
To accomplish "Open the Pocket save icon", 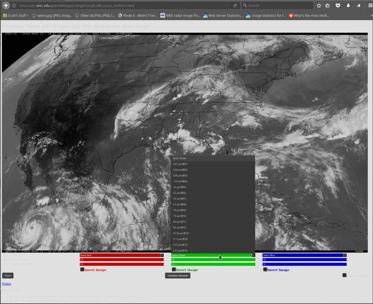I will pos(338,6).
